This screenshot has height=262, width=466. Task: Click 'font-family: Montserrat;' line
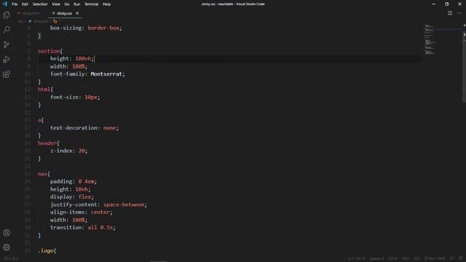pyautogui.click(x=87, y=74)
